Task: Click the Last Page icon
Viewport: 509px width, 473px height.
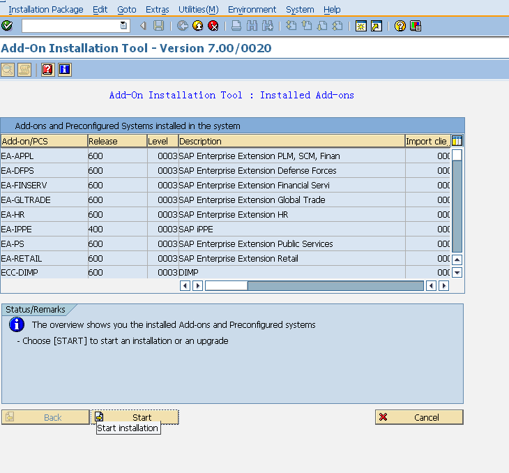Action: [x=337, y=26]
